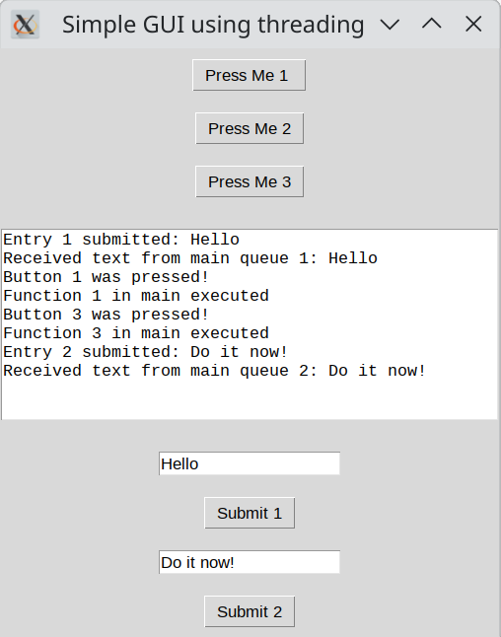Open the X11 window menu icon

pyautogui.click(x=25, y=25)
